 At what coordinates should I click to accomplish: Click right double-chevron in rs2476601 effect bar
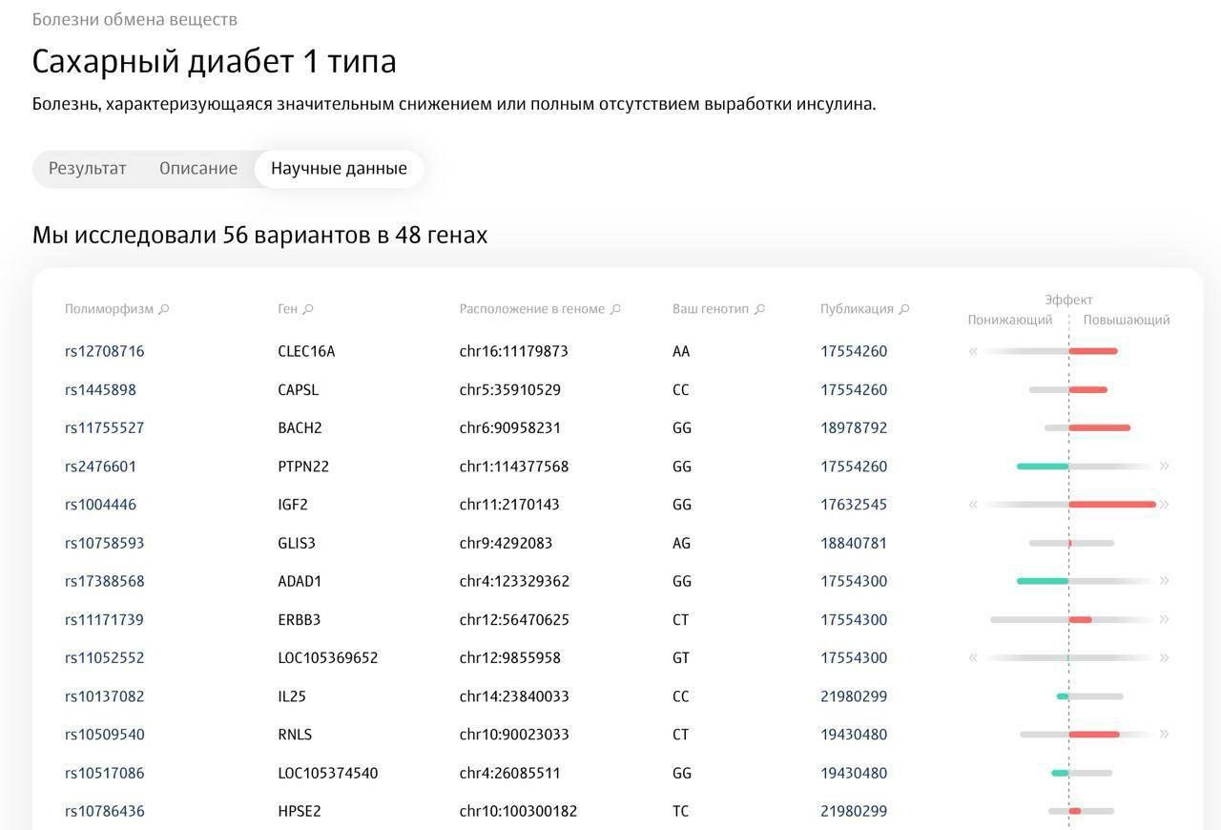1164,467
